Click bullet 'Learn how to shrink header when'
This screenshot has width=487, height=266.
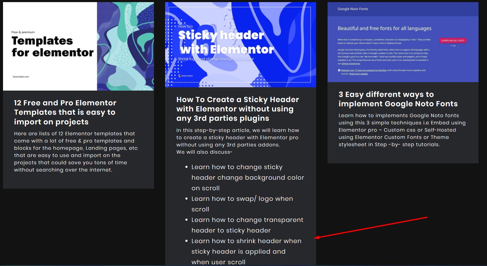246,251
